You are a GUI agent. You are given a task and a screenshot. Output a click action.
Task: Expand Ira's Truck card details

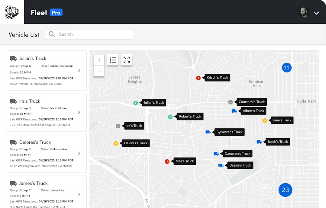(79, 112)
